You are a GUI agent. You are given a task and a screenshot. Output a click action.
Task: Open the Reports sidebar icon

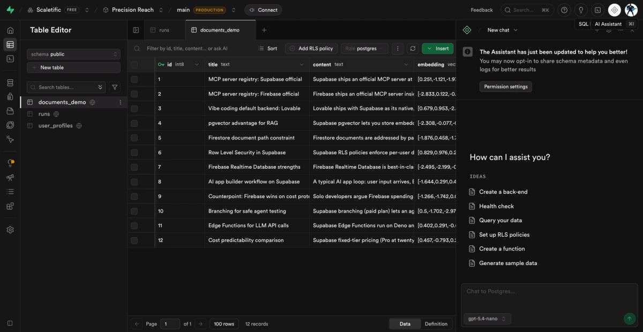tap(10, 177)
